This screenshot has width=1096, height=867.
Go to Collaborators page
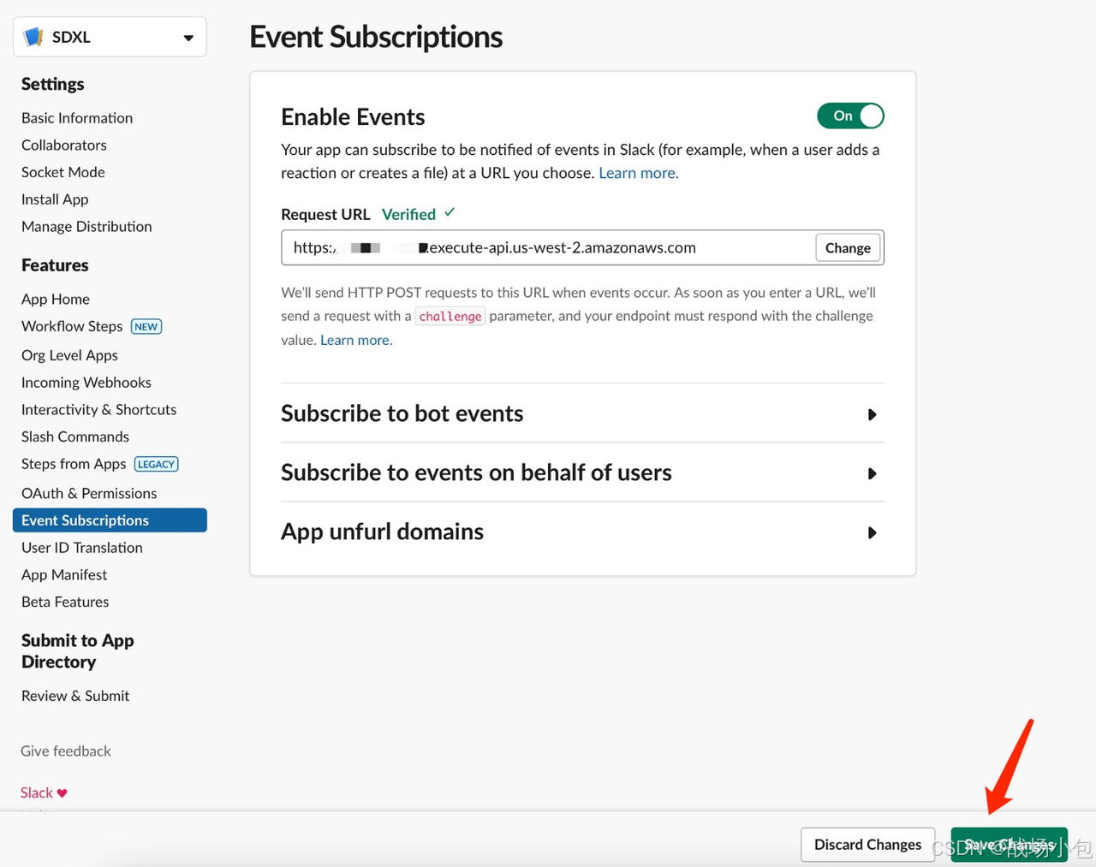coord(64,145)
